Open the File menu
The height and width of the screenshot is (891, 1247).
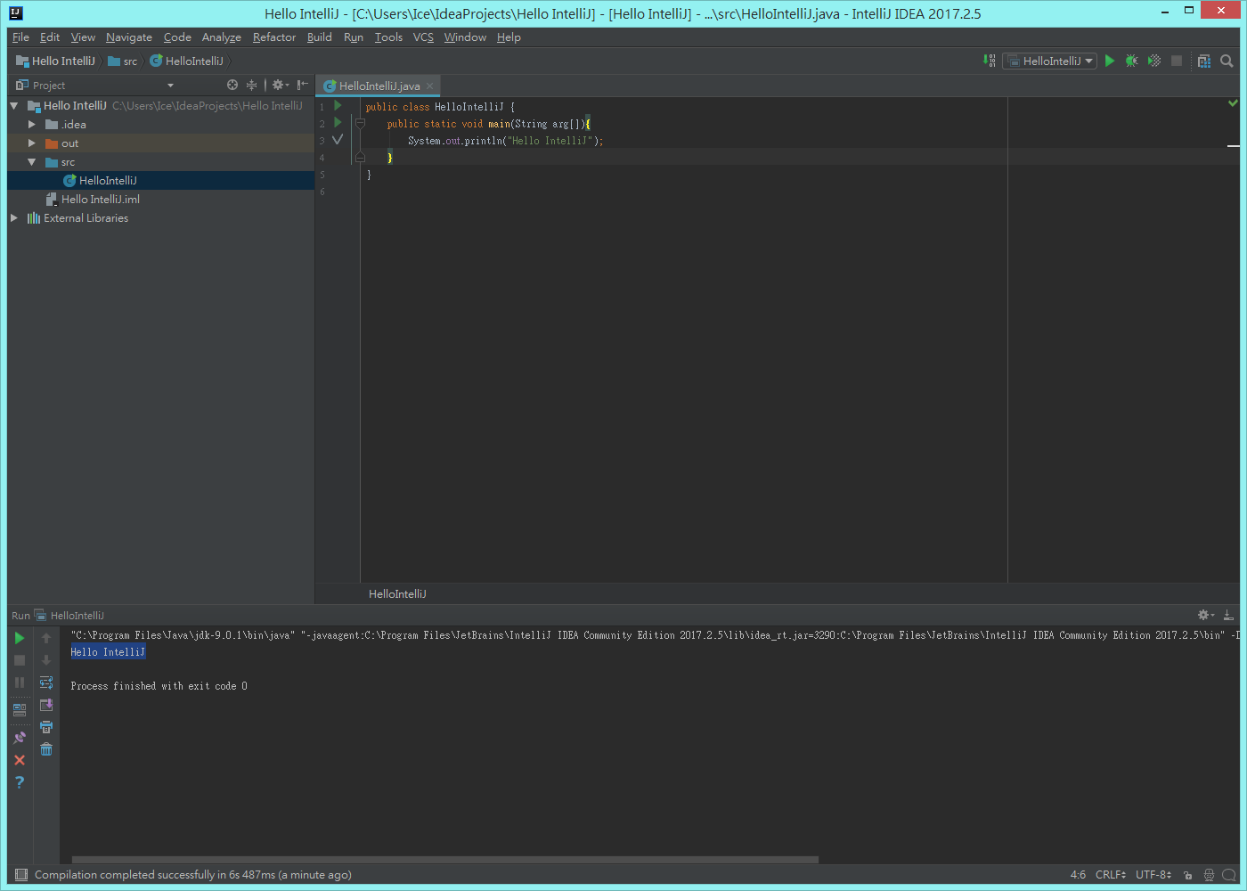[x=20, y=37]
